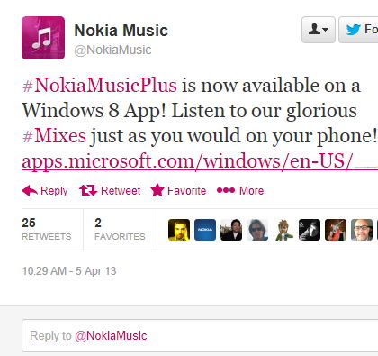Screen dimensions: 378x356
Task: Open the bald man with glasses avatar
Action: point(362,230)
